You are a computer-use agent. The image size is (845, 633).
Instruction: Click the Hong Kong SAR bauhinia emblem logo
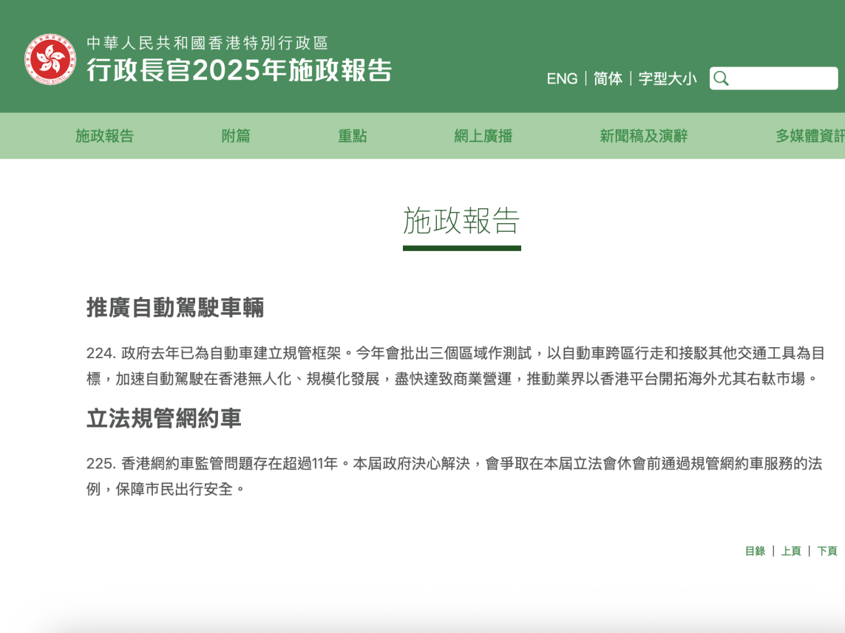(50, 59)
